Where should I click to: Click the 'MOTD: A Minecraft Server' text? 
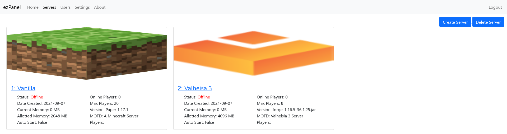pyautogui.click(x=114, y=116)
